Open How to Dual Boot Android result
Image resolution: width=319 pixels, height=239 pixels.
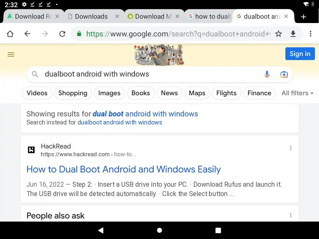123,169
